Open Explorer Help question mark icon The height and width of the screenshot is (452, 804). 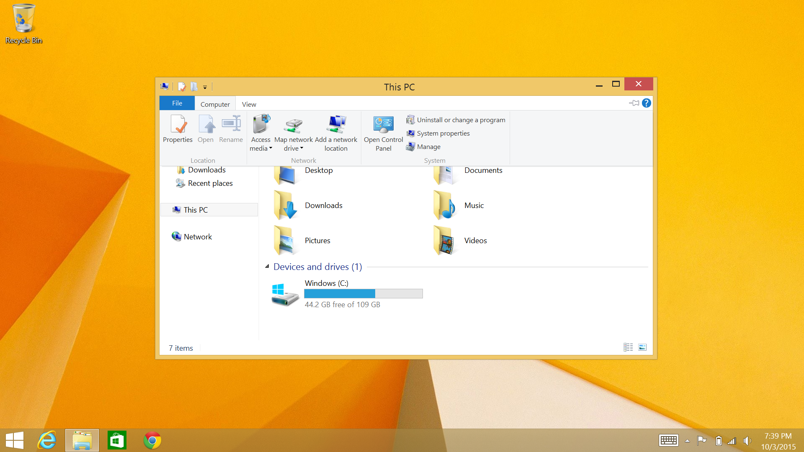click(647, 103)
